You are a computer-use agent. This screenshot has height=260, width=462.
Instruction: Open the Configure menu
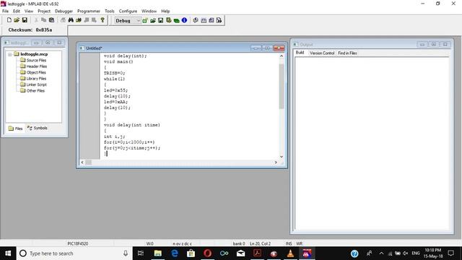pyautogui.click(x=128, y=11)
